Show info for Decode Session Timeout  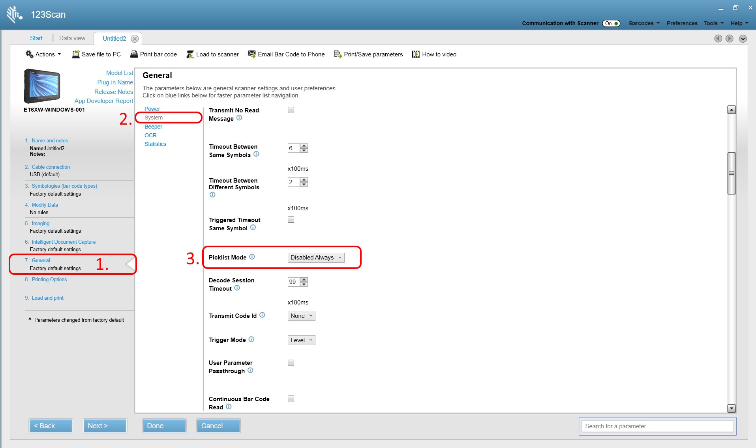(x=237, y=288)
